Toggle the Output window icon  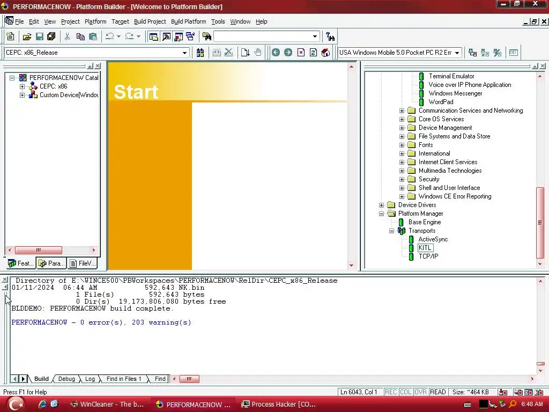tap(166, 36)
